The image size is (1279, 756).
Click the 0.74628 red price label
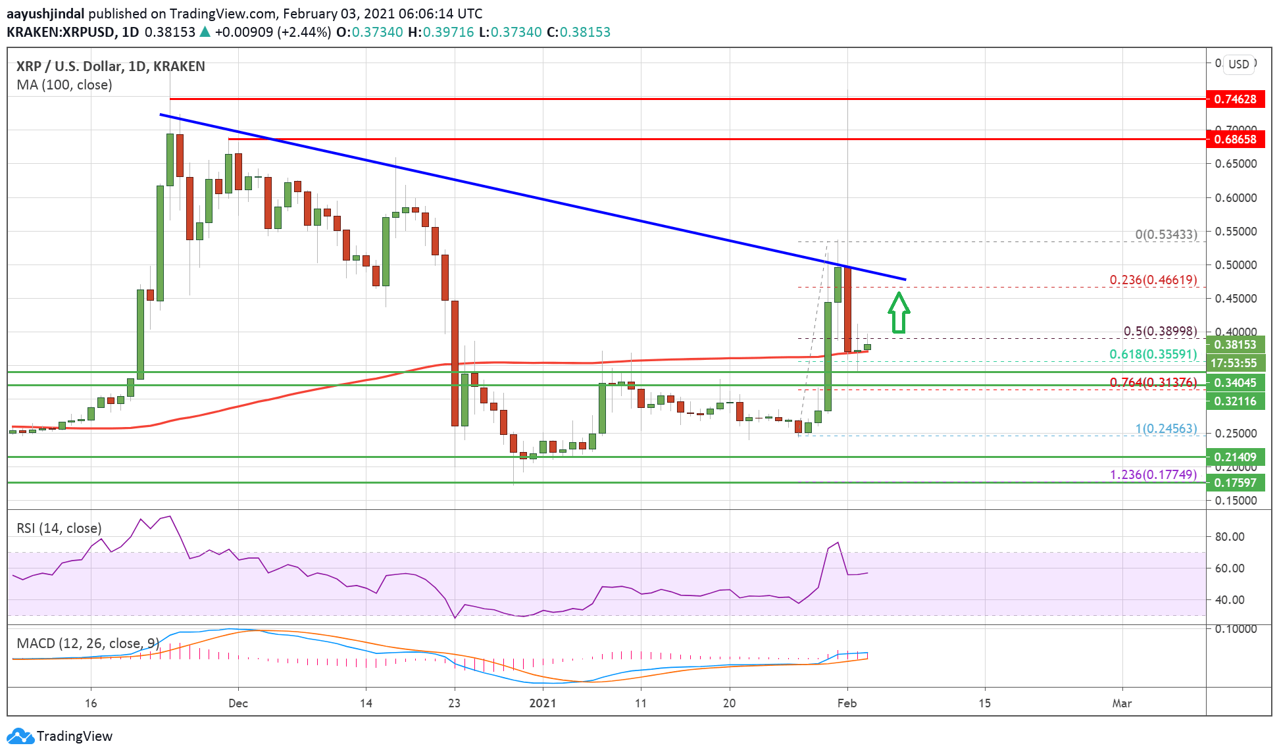pyautogui.click(x=1235, y=99)
